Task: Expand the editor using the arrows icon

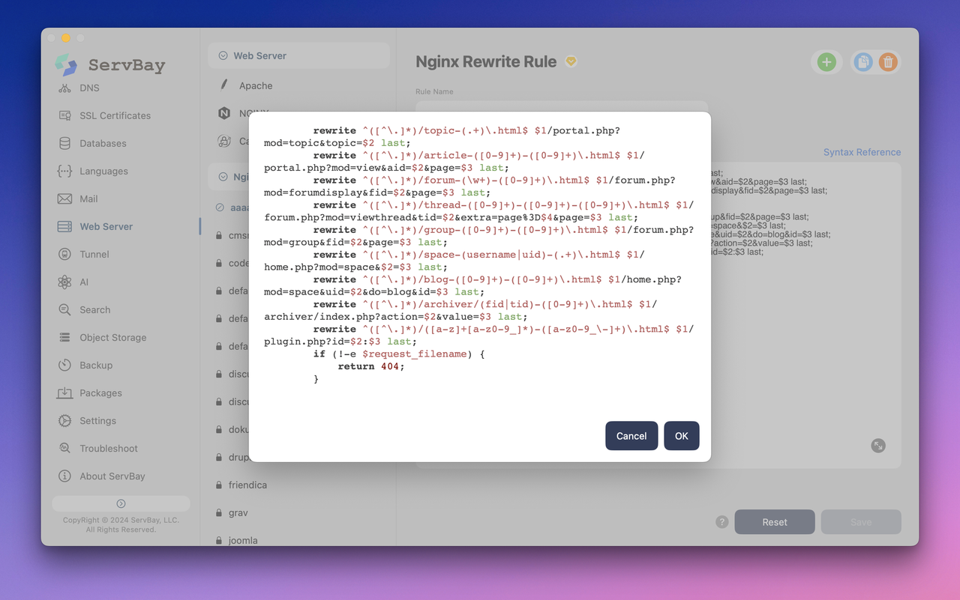Action: pos(878,446)
